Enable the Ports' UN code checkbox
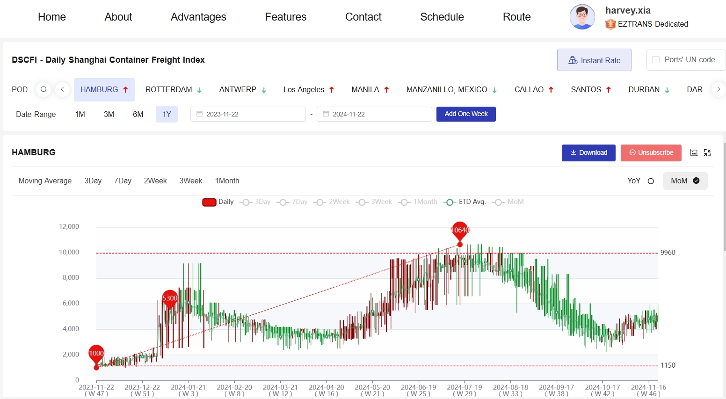 [656, 60]
